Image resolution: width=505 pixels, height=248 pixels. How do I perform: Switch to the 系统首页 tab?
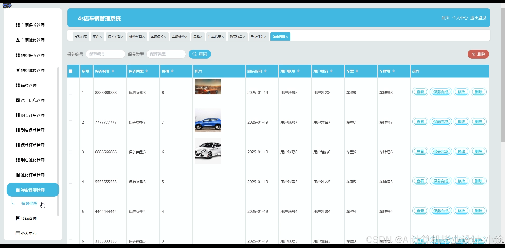(x=81, y=36)
